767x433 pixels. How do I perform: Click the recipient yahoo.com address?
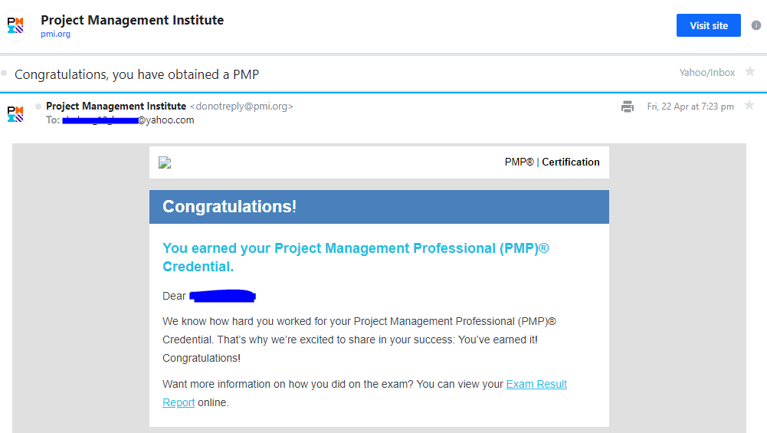(128, 120)
